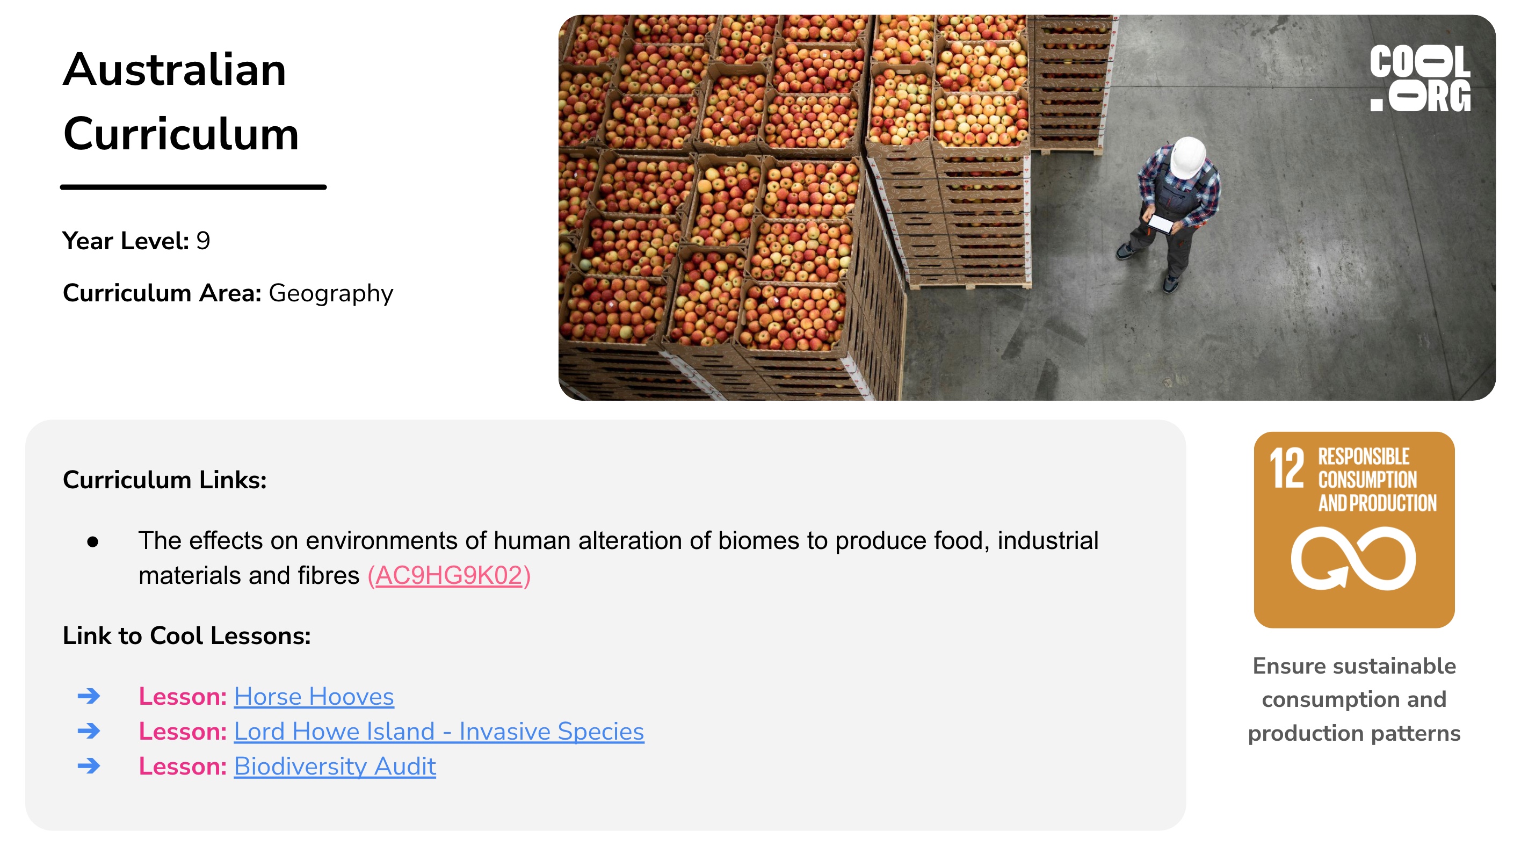Open the Horse Hooves lesson link
Viewport: 1521px width, 853px height.
tap(314, 697)
